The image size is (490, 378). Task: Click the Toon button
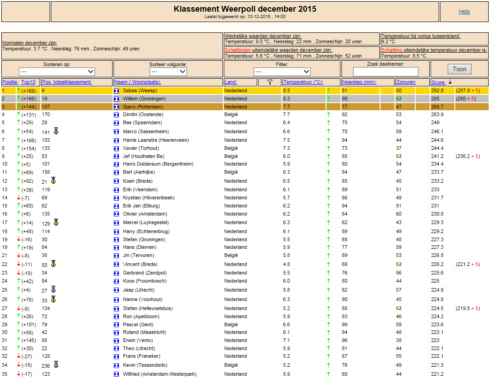[459, 69]
